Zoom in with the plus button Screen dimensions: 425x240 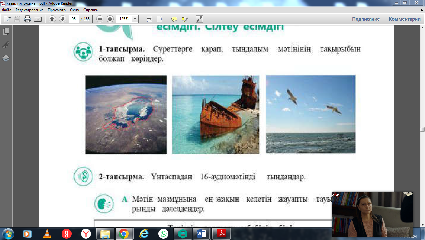click(110, 19)
